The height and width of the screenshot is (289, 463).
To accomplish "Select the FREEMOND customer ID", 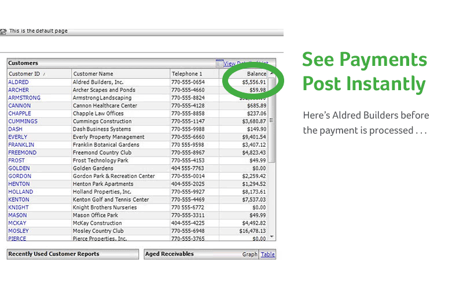I will pos(22,153).
